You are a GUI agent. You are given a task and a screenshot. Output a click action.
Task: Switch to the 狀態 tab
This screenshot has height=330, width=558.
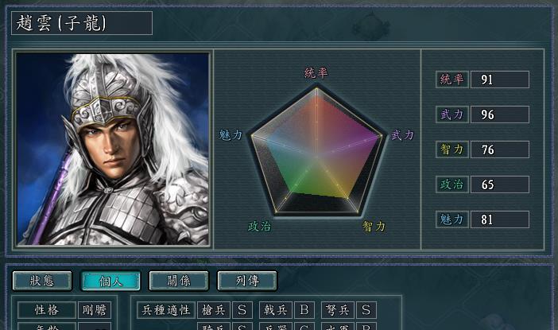[42, 281]
